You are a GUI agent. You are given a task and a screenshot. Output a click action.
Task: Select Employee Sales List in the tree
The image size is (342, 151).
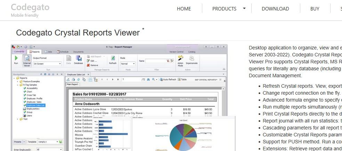(x=36, y=105)
